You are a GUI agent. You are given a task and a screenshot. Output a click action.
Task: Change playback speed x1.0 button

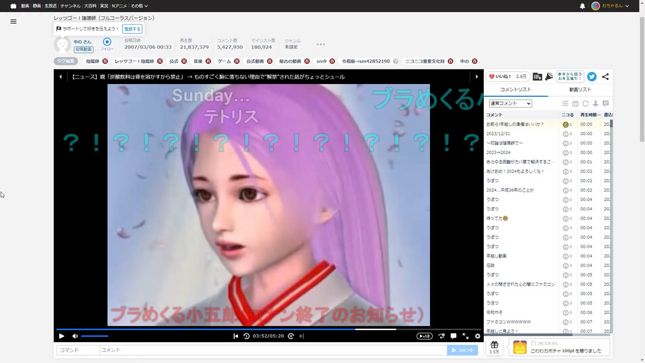click(x=424, y=336)
